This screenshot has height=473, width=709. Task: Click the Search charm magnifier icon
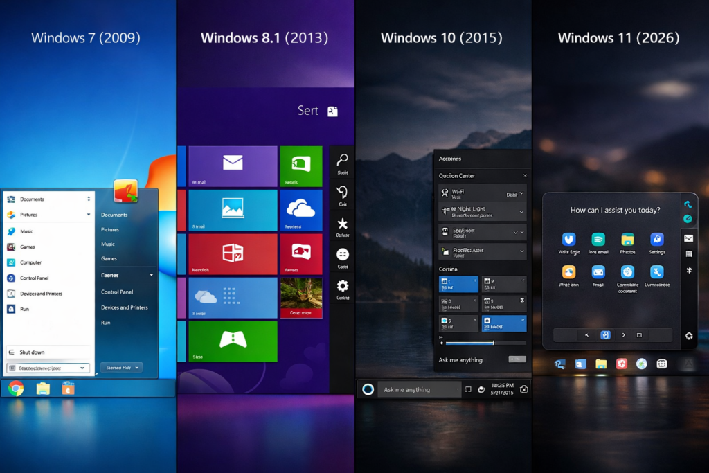click(x=342, y=160)
